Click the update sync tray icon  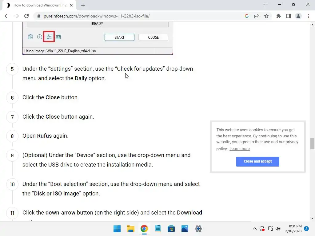pos(262,229)
